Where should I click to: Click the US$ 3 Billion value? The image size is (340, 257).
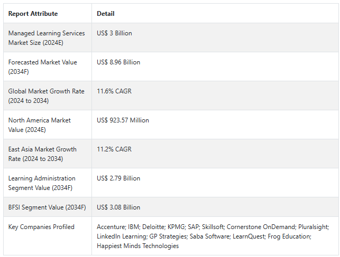[114, 33]
